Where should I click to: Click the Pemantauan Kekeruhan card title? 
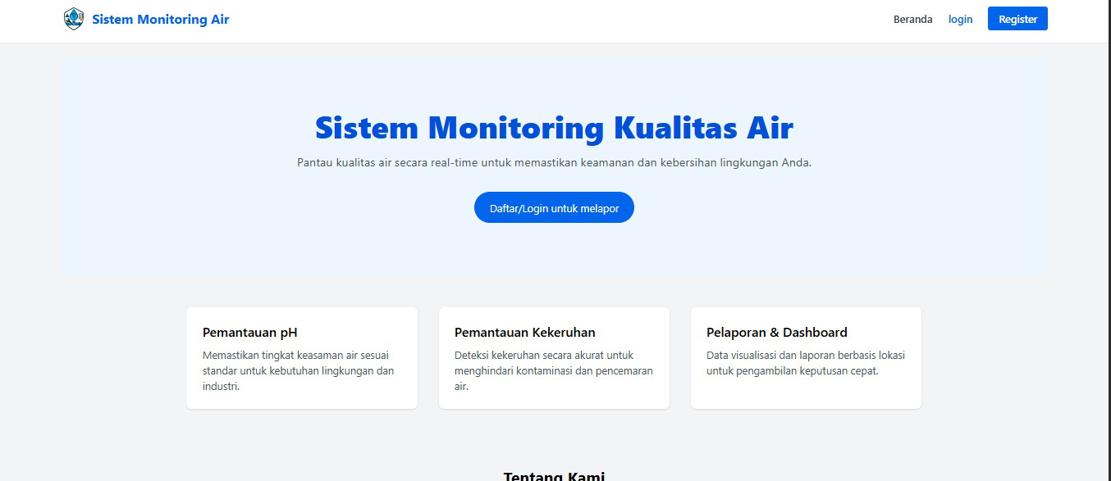click(x=525, y=333)
